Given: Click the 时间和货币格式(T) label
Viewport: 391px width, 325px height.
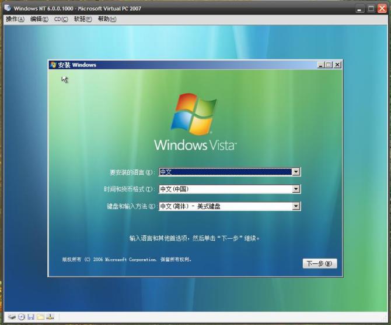Looking at the screenshot, I should point(129,189).
